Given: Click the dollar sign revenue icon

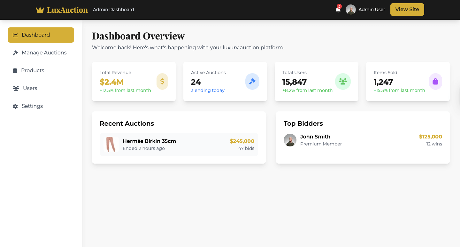Looking at the screenshot, I should 162,81.
